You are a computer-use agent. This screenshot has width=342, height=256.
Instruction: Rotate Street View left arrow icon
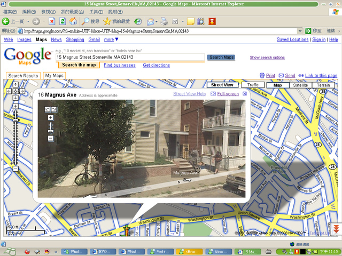[x=48, y=109]
